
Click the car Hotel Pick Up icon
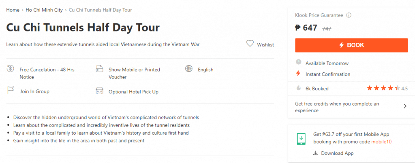click(x=99, y=91)
